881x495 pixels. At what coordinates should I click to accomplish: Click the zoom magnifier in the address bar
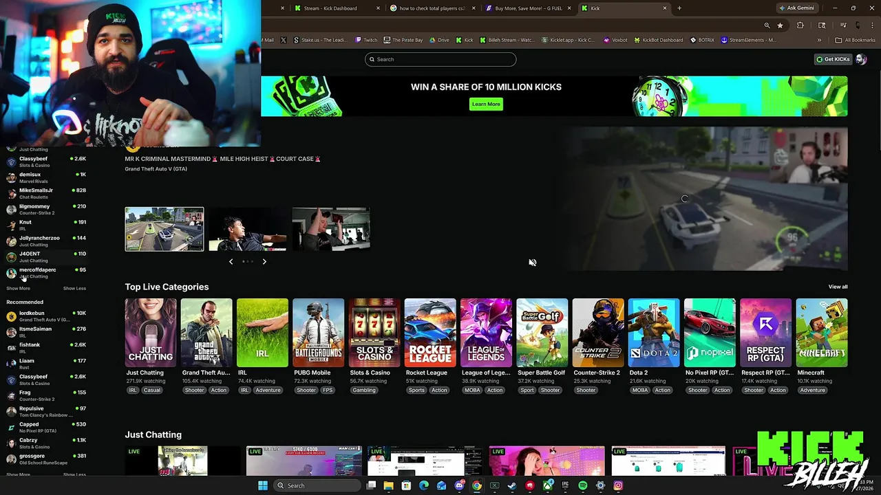pyautogui.click(x=767, y=25)
